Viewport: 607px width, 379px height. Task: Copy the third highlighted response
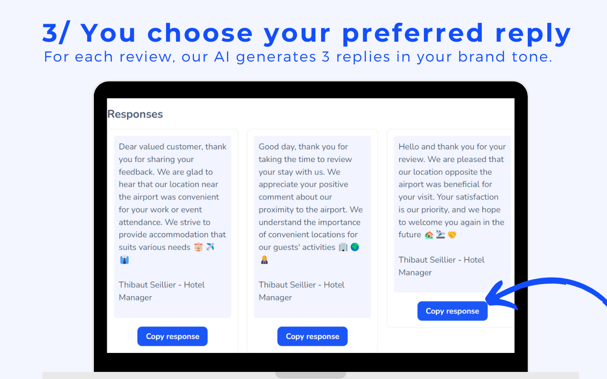pyautogui.click(x=452, y=311)
